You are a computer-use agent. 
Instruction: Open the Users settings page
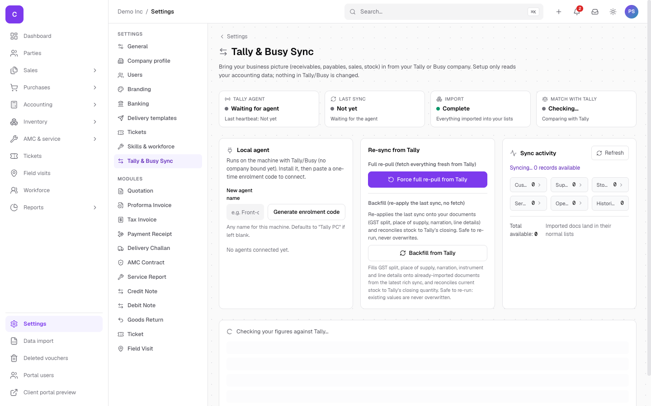pos(158,75)
